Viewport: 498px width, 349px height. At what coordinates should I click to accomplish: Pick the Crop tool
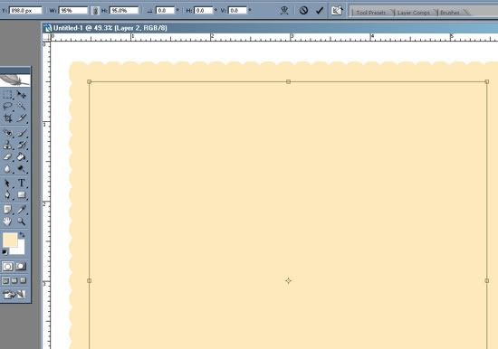click(7, 118)
